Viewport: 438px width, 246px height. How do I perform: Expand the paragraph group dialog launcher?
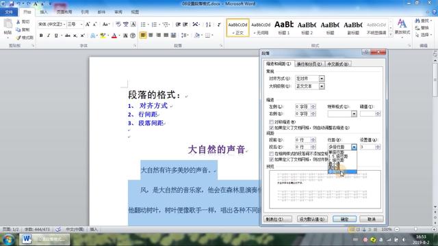pyautogui.click(x=221, y=46)
